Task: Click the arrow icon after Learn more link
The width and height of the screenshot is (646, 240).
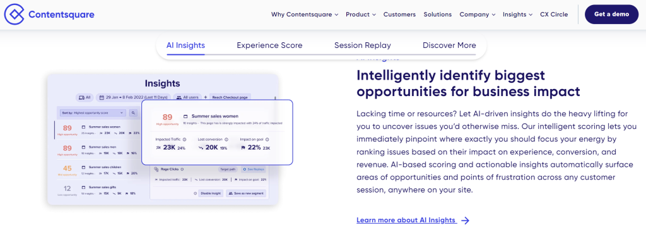Action: click(465, 220)
